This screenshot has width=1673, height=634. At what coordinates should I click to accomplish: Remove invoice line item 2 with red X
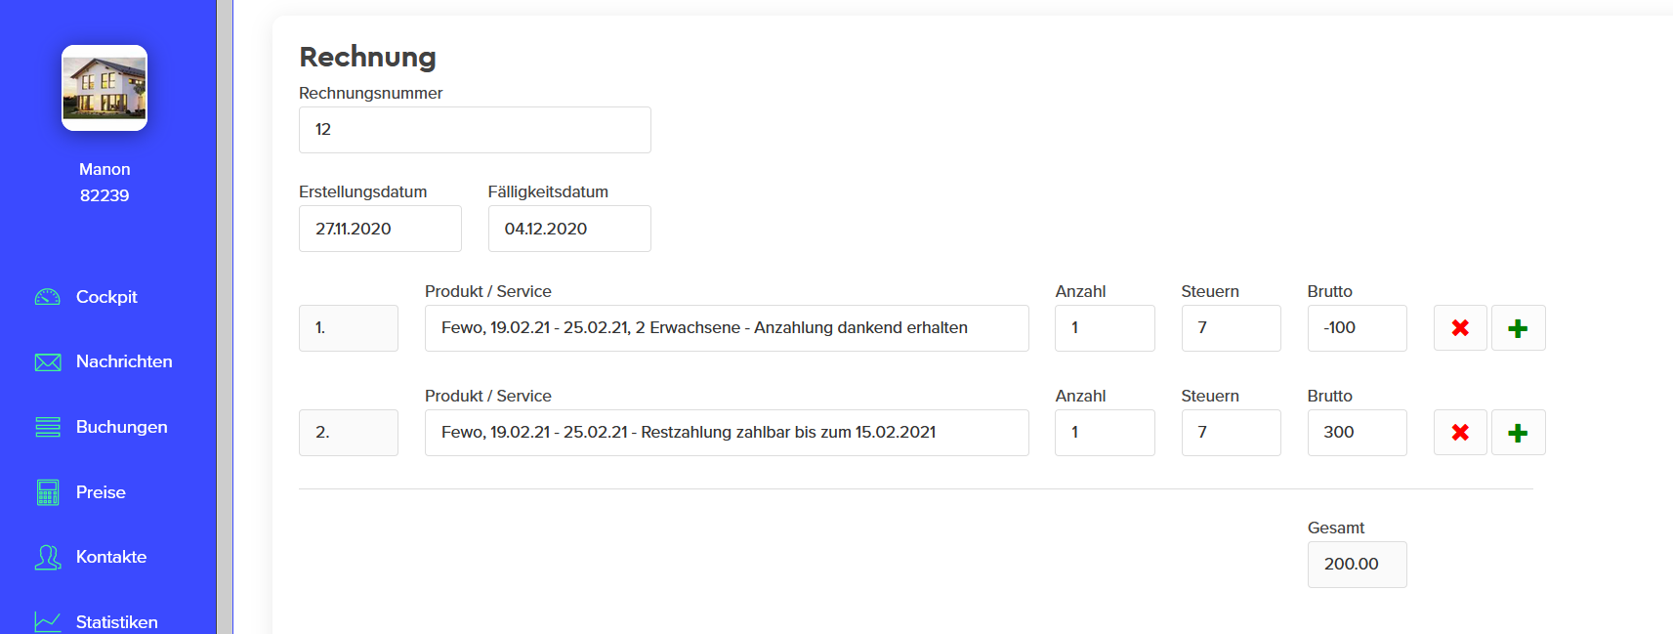pos(1460,433)
